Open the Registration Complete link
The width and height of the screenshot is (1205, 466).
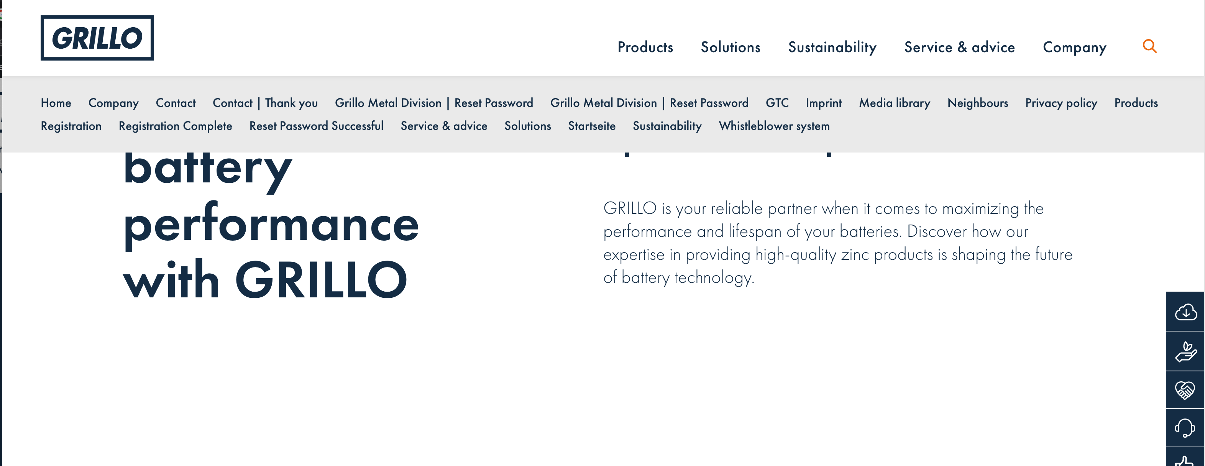pyautogui.click(x=176, y=126)
